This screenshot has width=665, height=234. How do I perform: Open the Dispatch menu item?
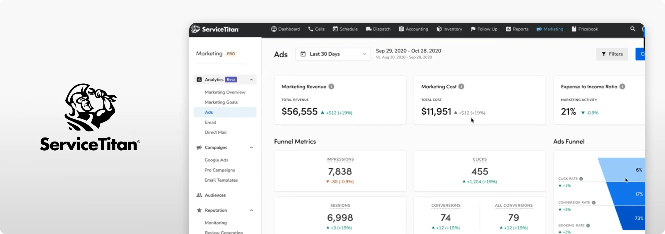(378, 29)
